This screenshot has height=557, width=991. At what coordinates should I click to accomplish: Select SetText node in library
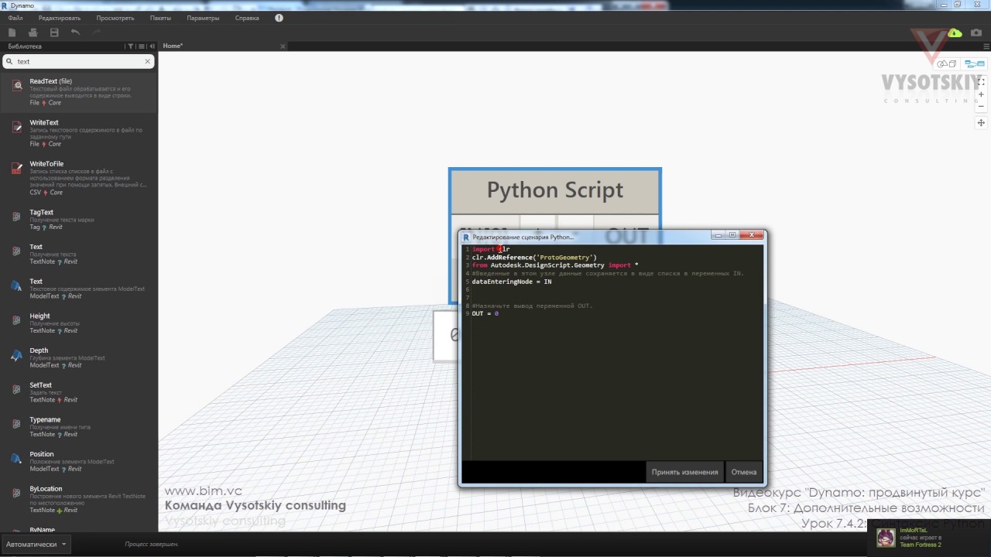(78, 392)
